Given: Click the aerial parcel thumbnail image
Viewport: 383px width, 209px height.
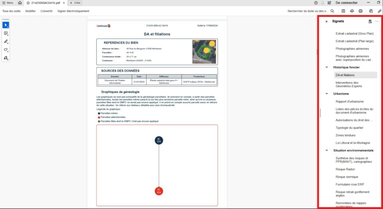Looking at the screenshot, I should tap(204, 52).
